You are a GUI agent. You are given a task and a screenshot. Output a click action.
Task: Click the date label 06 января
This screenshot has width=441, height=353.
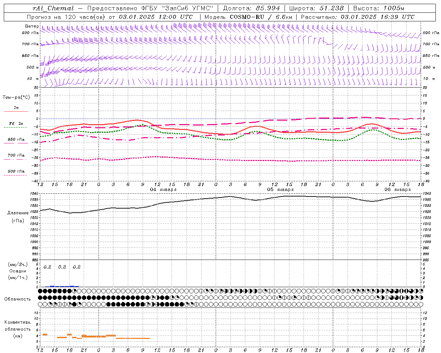[x=398, y=190]
